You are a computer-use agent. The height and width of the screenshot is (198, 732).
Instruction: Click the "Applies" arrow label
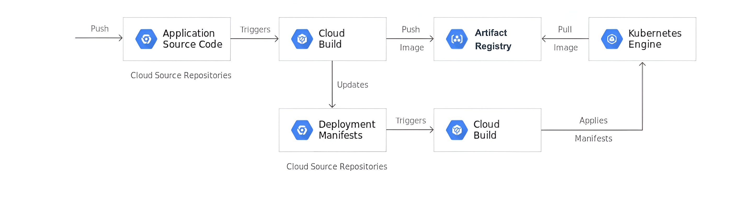(593, 120)
